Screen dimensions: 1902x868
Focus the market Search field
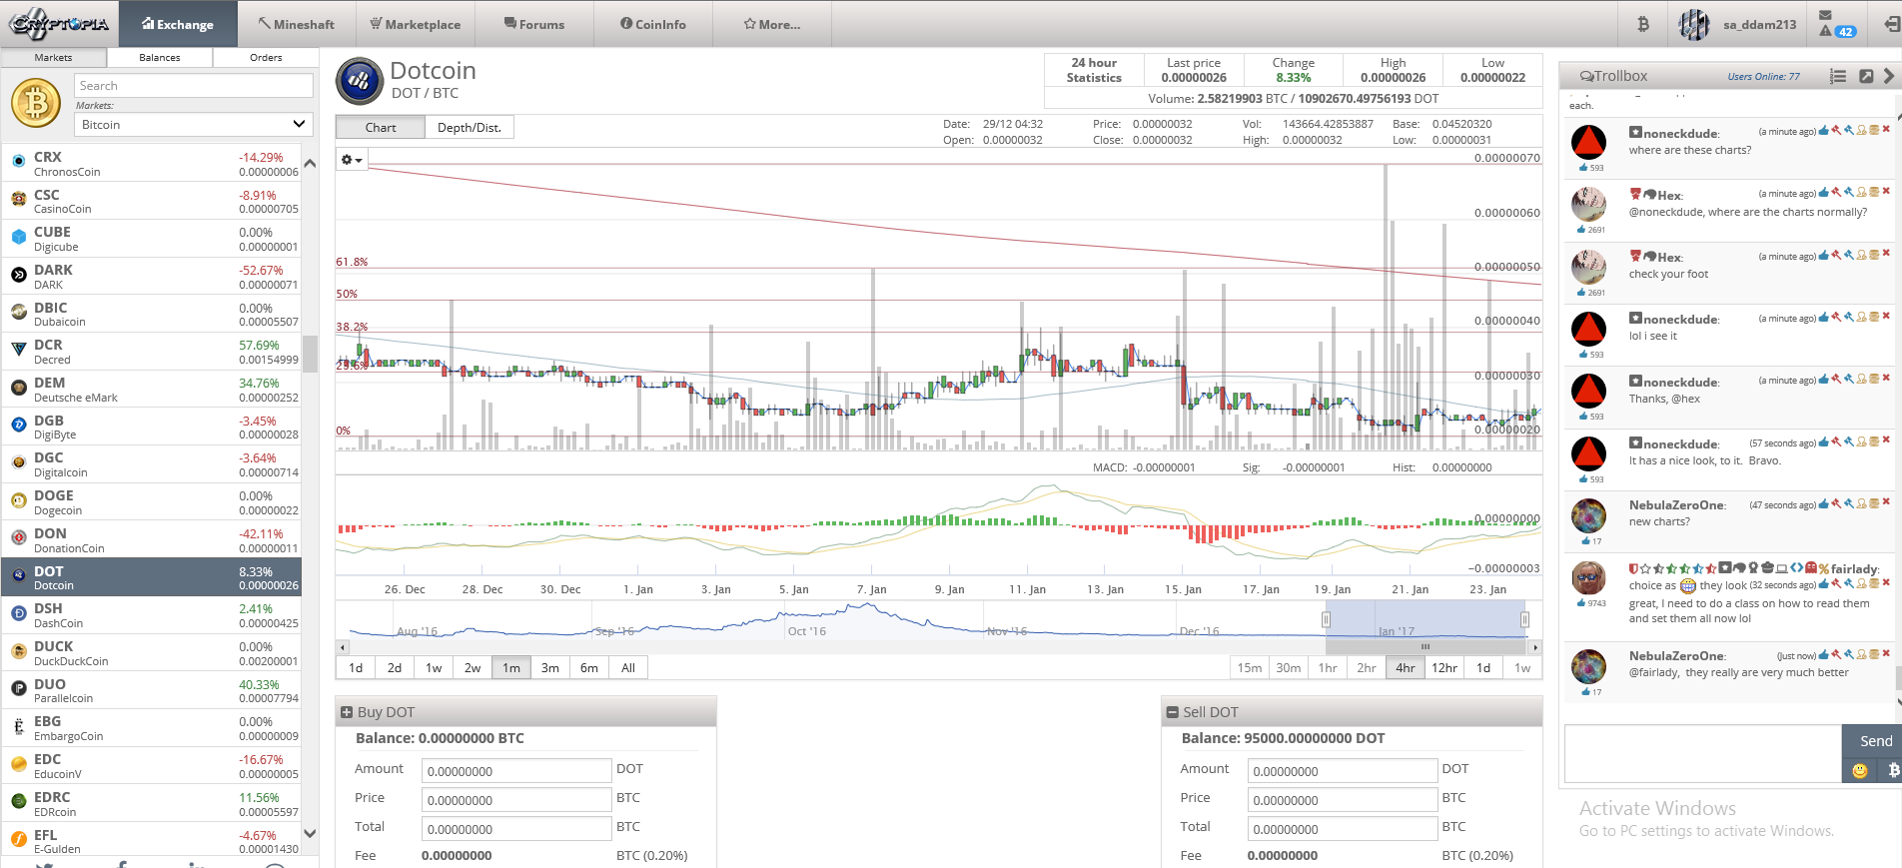click(194, 86)
